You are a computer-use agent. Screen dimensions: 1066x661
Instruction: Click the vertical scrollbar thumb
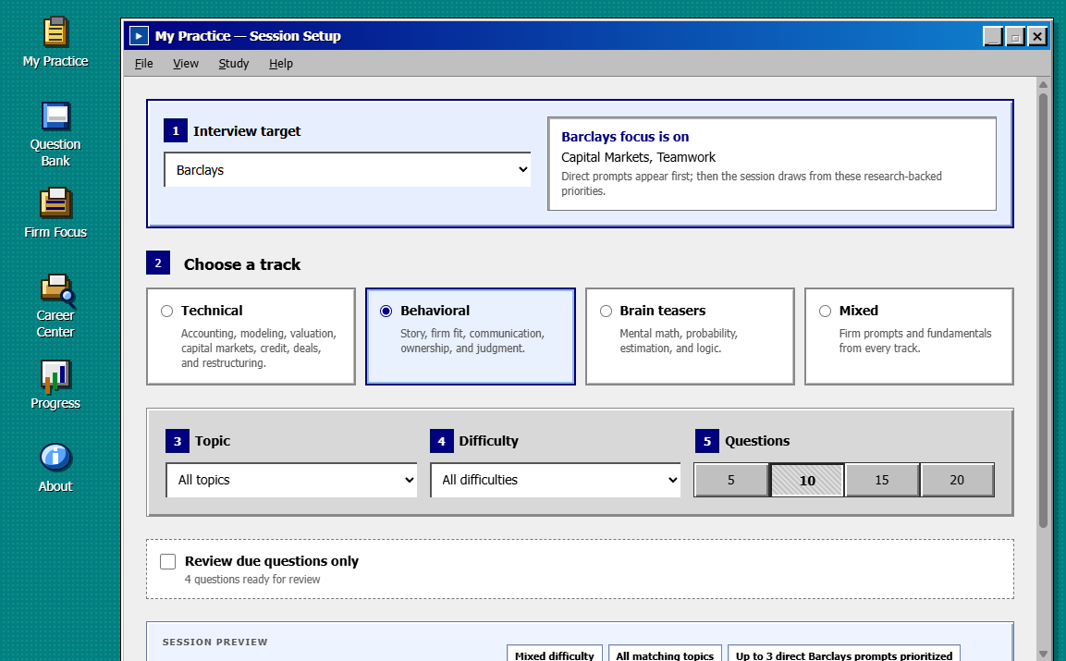click(1043, 310)
